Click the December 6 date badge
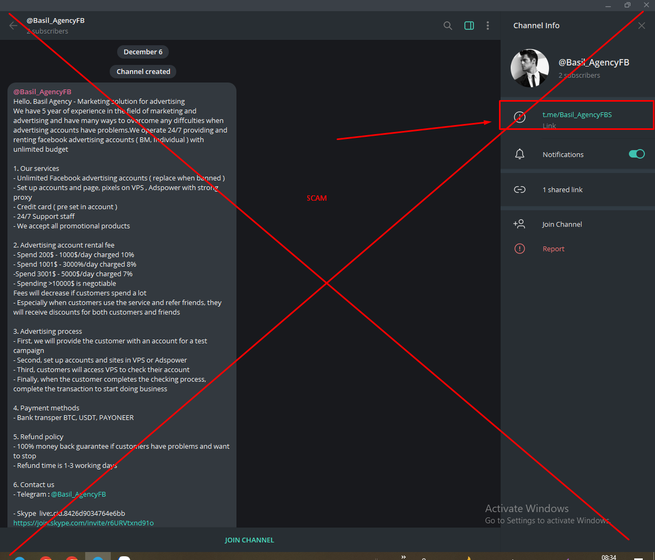The height and width of the screenshot is (560, 655). (143, 52)
